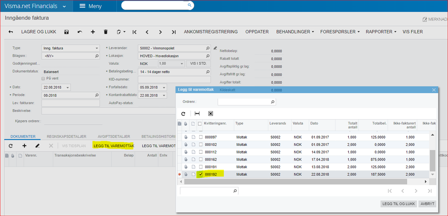Image resolution: width=448 pixels, height=216 pixels.
Task: Switch to the AVGIFTSDETALJER tab
Action: (114, 136)
